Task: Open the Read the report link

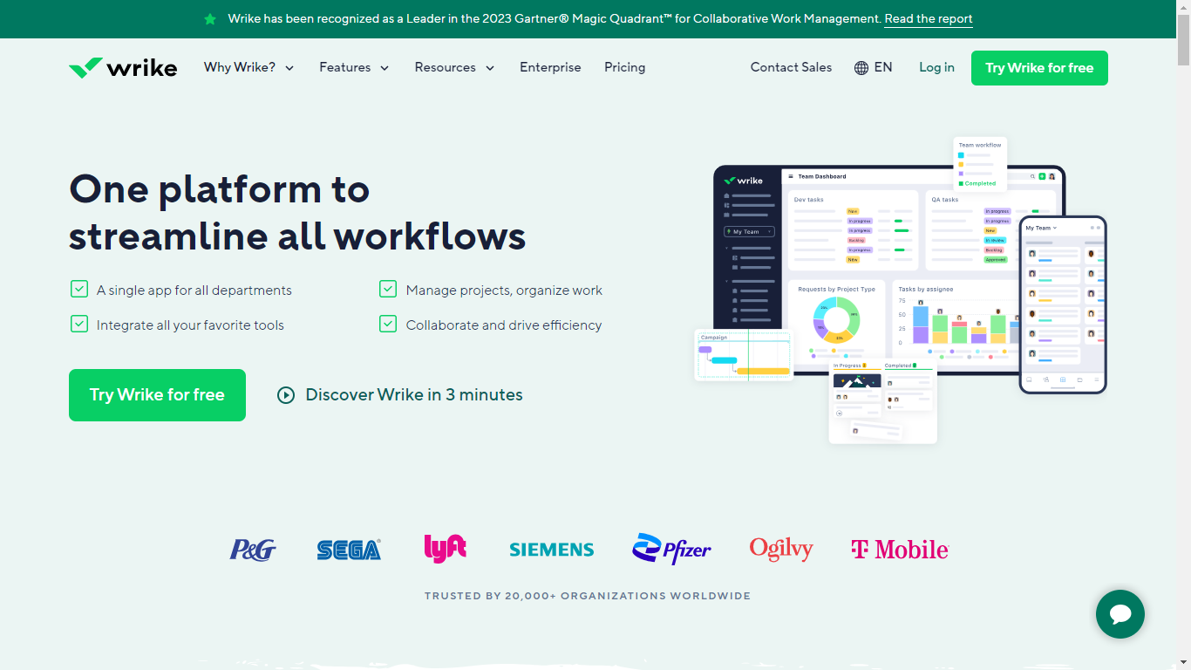Action: point(929,18)
